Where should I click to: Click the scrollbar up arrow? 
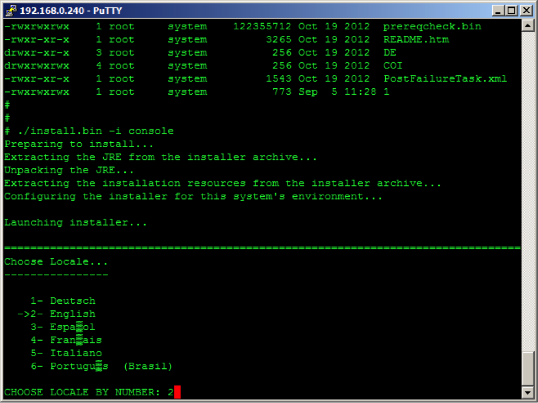point(528,26)
